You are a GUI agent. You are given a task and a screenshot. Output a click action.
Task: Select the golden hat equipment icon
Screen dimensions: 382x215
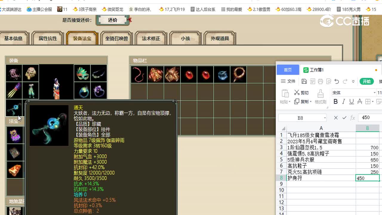coord(30,73)
